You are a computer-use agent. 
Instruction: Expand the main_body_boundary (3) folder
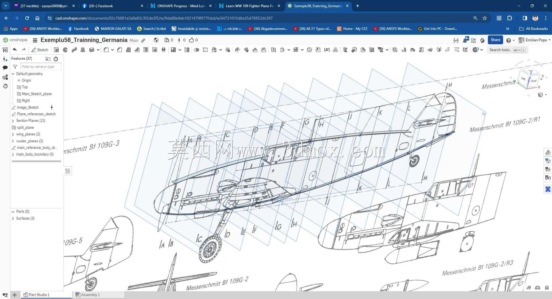tap(13, 154)
